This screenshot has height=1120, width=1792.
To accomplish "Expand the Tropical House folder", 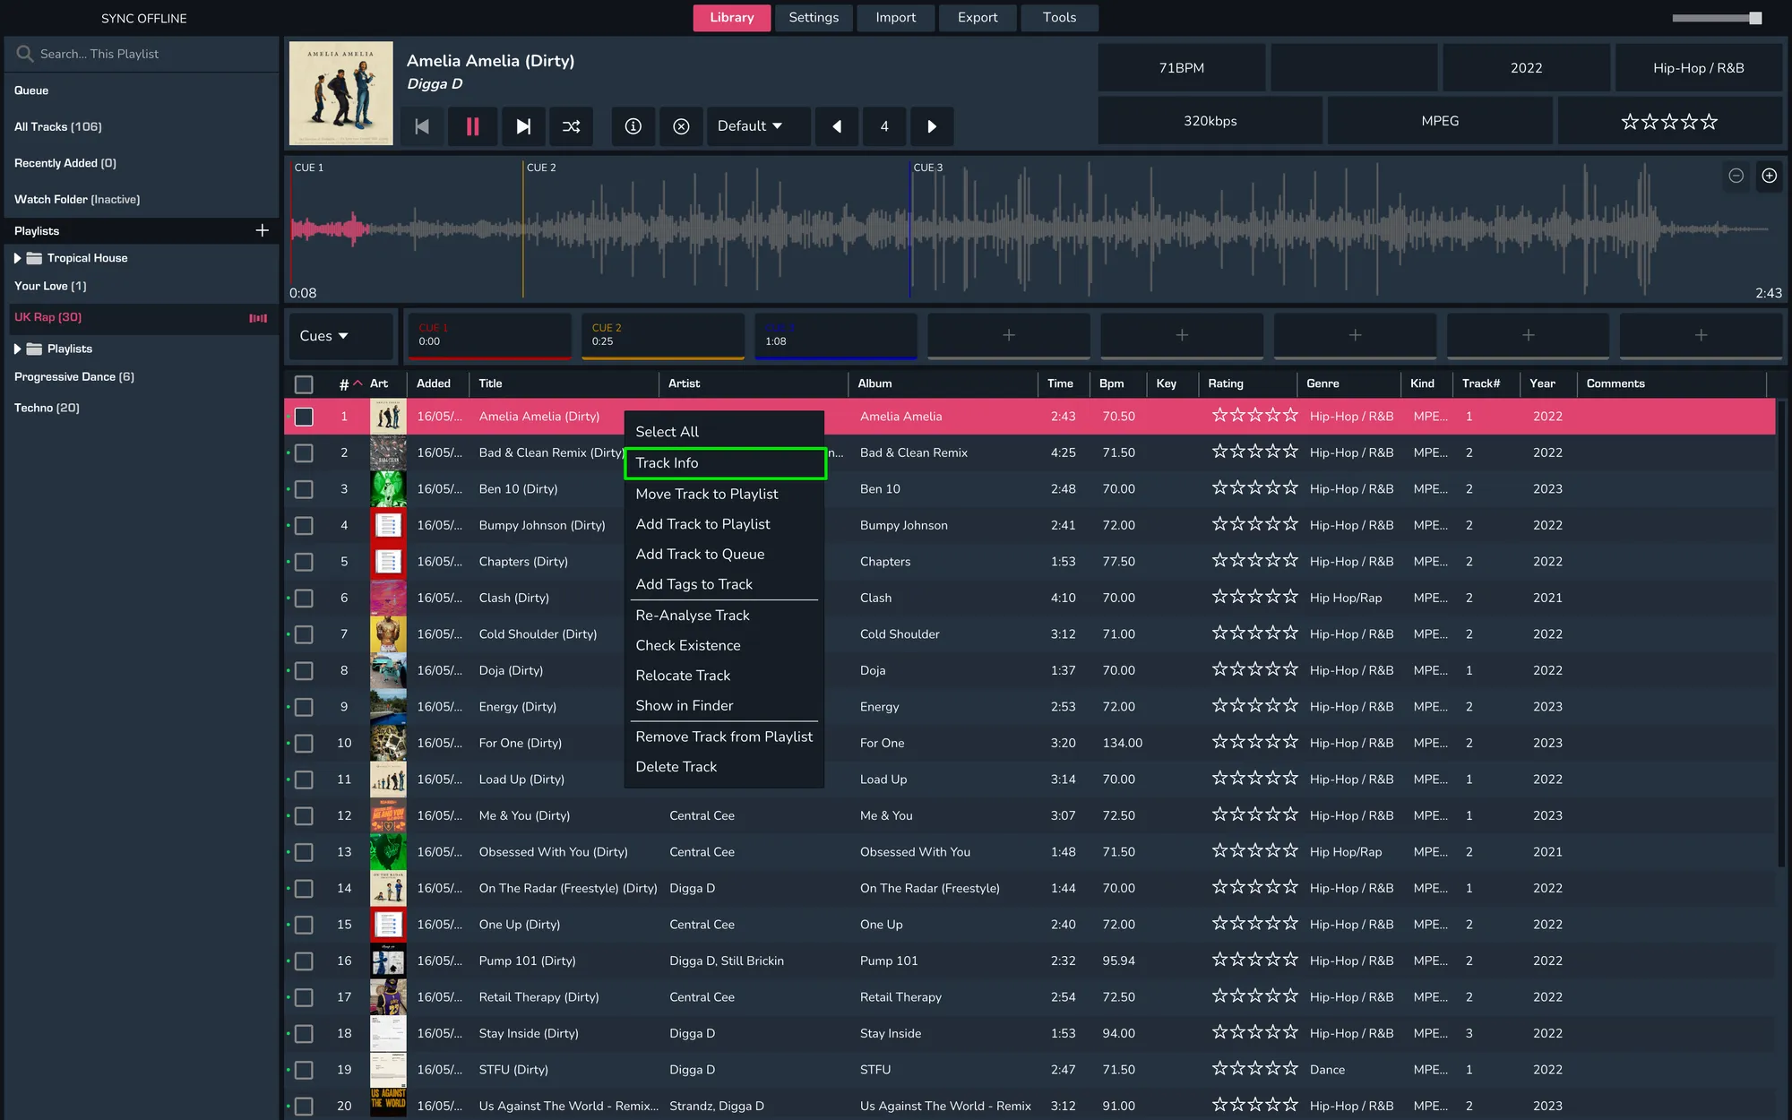I will [x=17, y=258].
